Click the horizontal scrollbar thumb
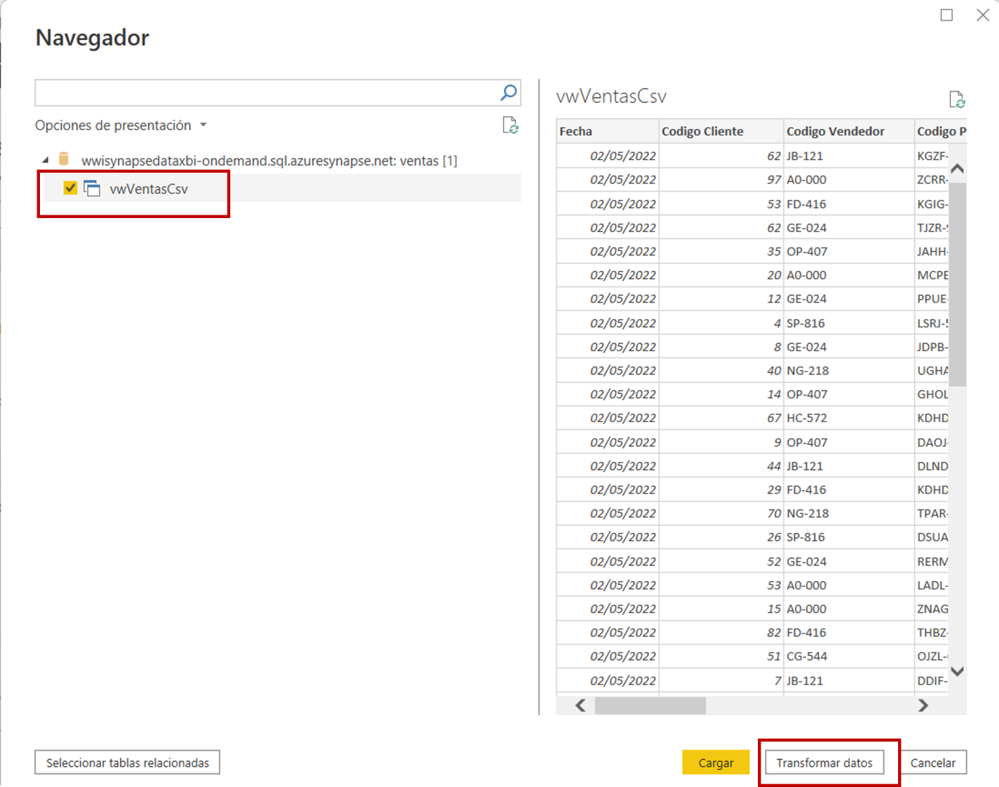The image size is (999, 787). [650, 706]
